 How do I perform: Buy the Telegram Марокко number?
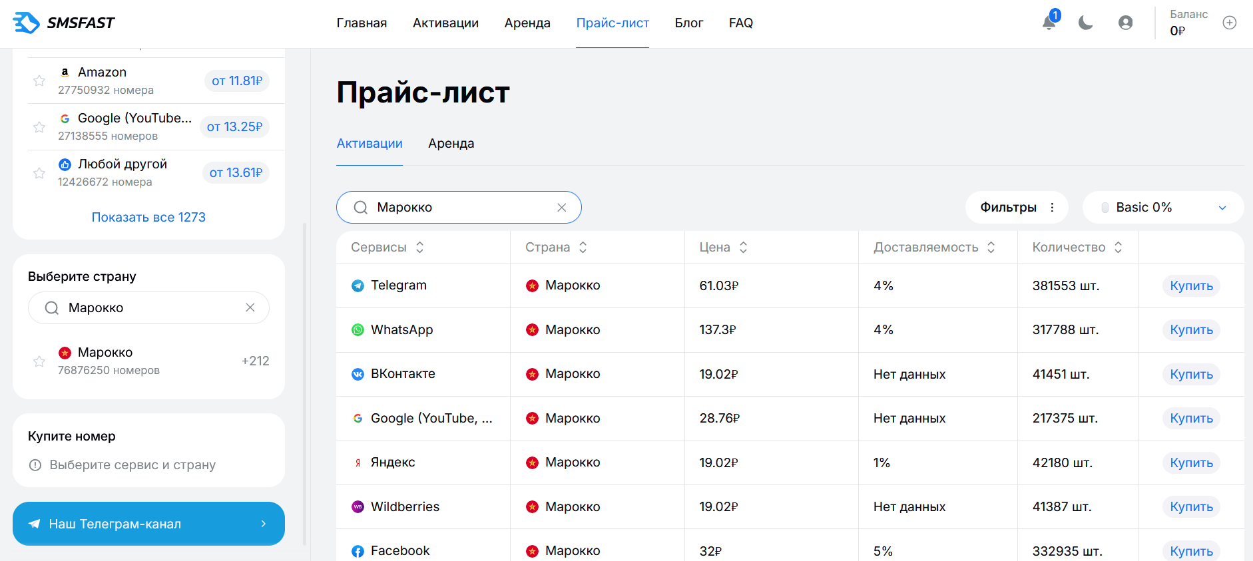click(x=1191, y=285)
